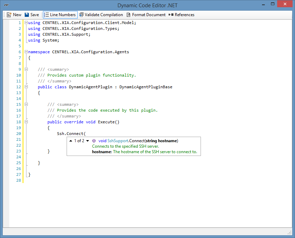The height and width of the screenshot is (238, 295).
Task: Click the Validate Compilation icon
Action: (x=81, y=15)
